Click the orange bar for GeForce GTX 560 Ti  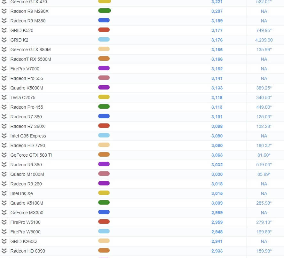[x=104, y=155]
